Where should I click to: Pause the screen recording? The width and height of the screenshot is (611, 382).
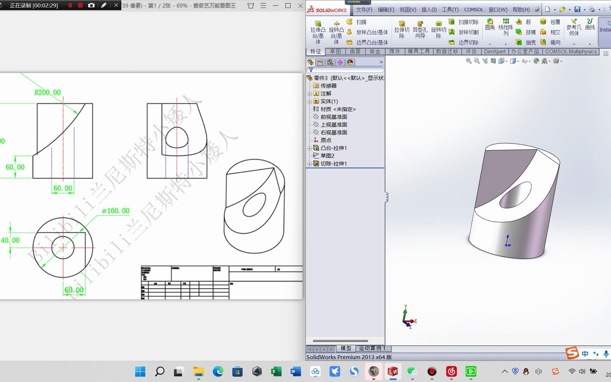[70, 6]
